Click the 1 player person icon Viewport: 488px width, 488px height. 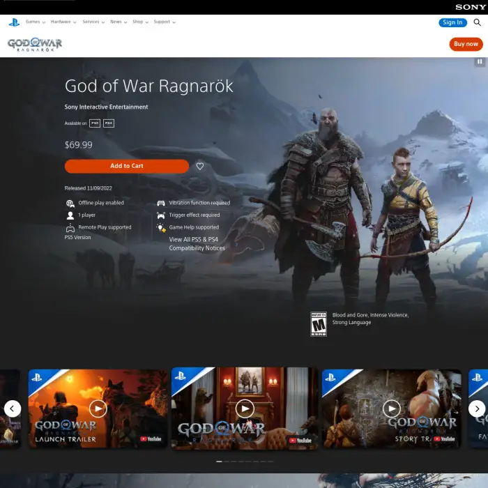pos(70,215)
